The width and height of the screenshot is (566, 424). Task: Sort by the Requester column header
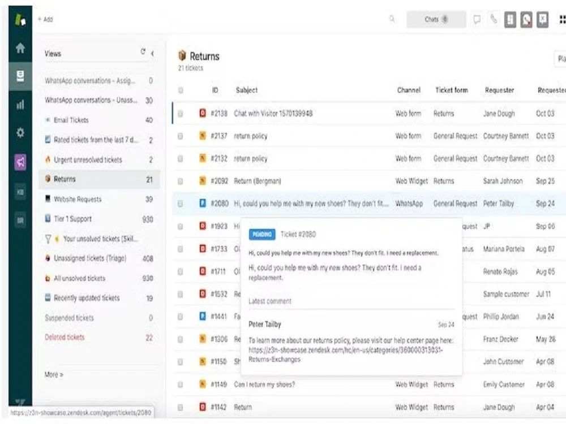499,90
